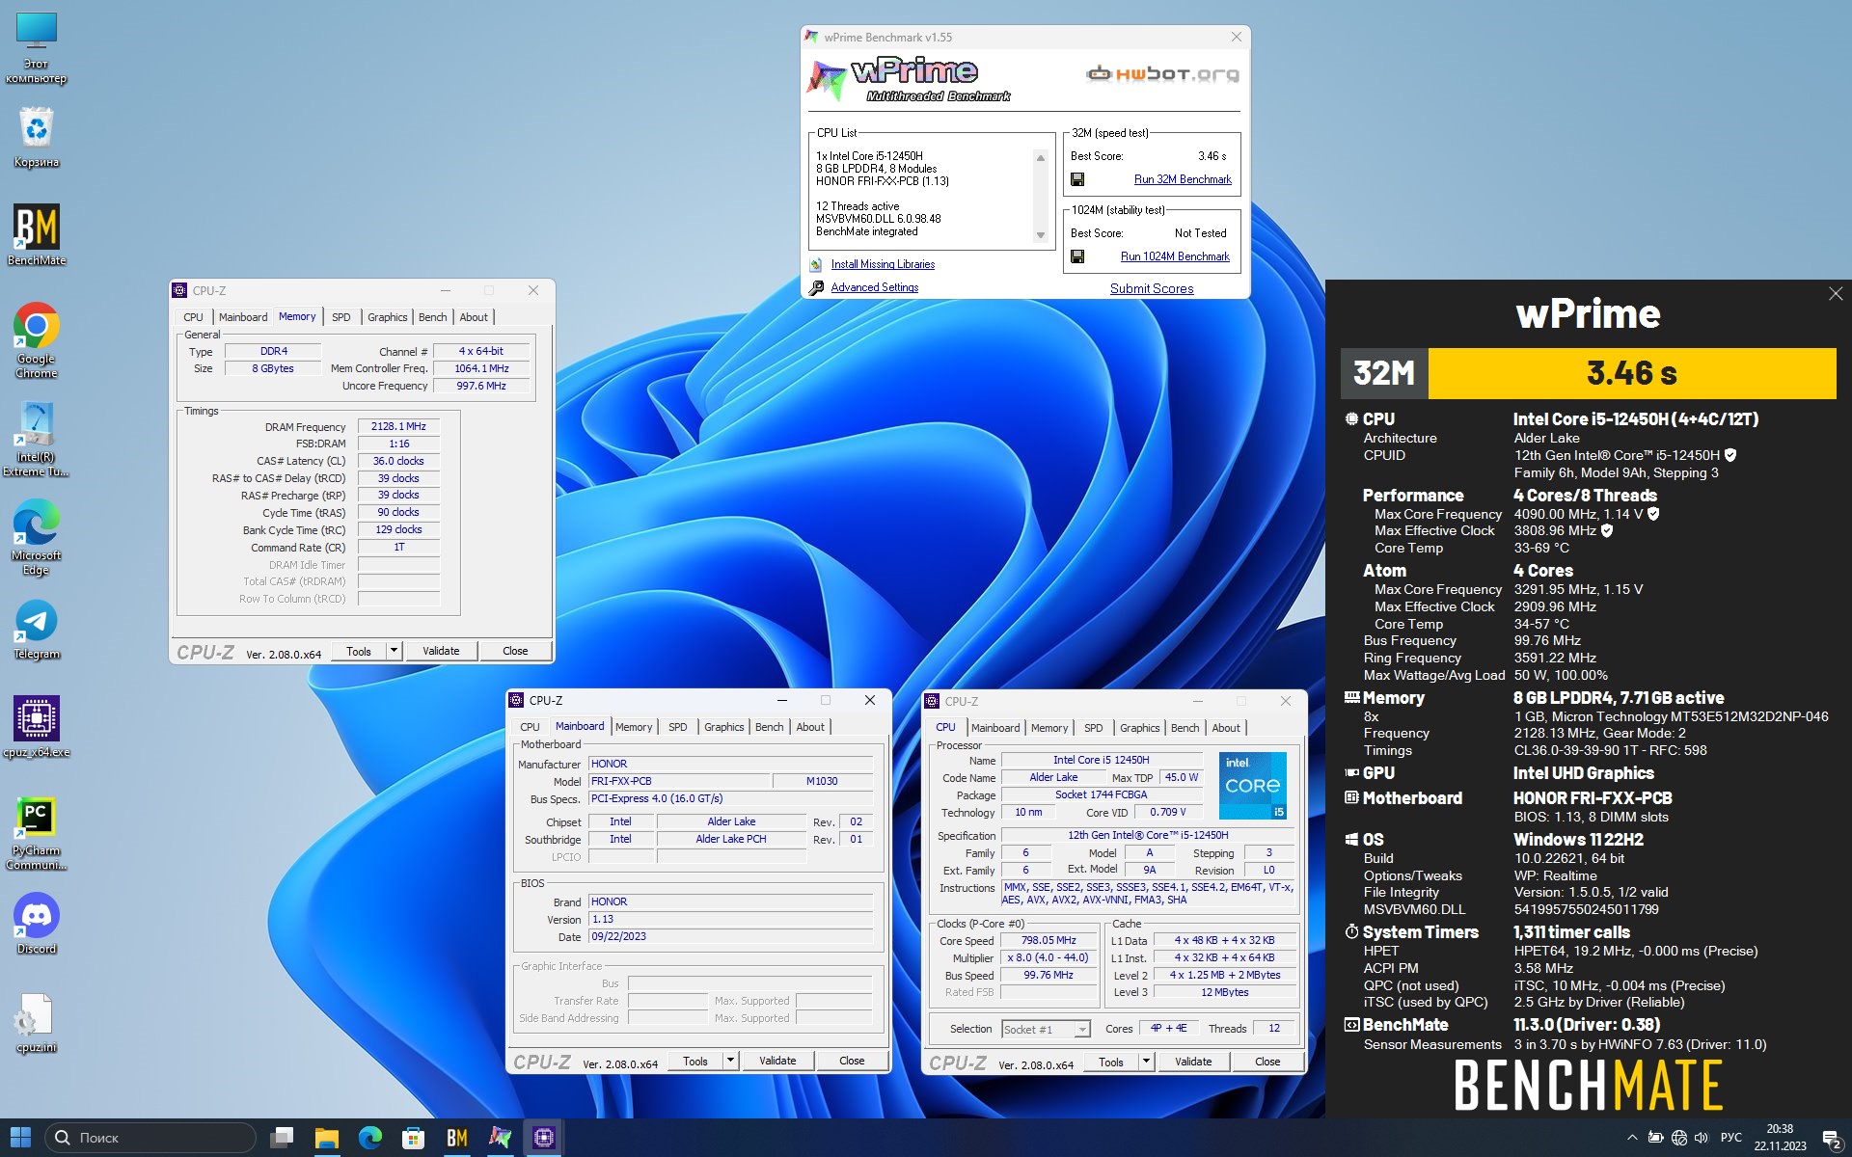Click the Install Missing Libraries icon in wPrime
The height and width of the screenshot is (1157, 1852).
(x=816, y=264)
